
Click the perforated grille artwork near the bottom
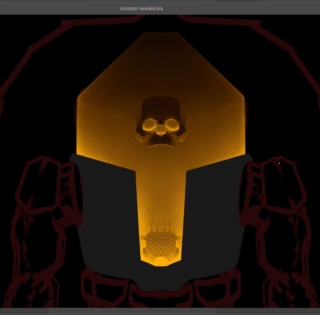(x=161, y=244)
